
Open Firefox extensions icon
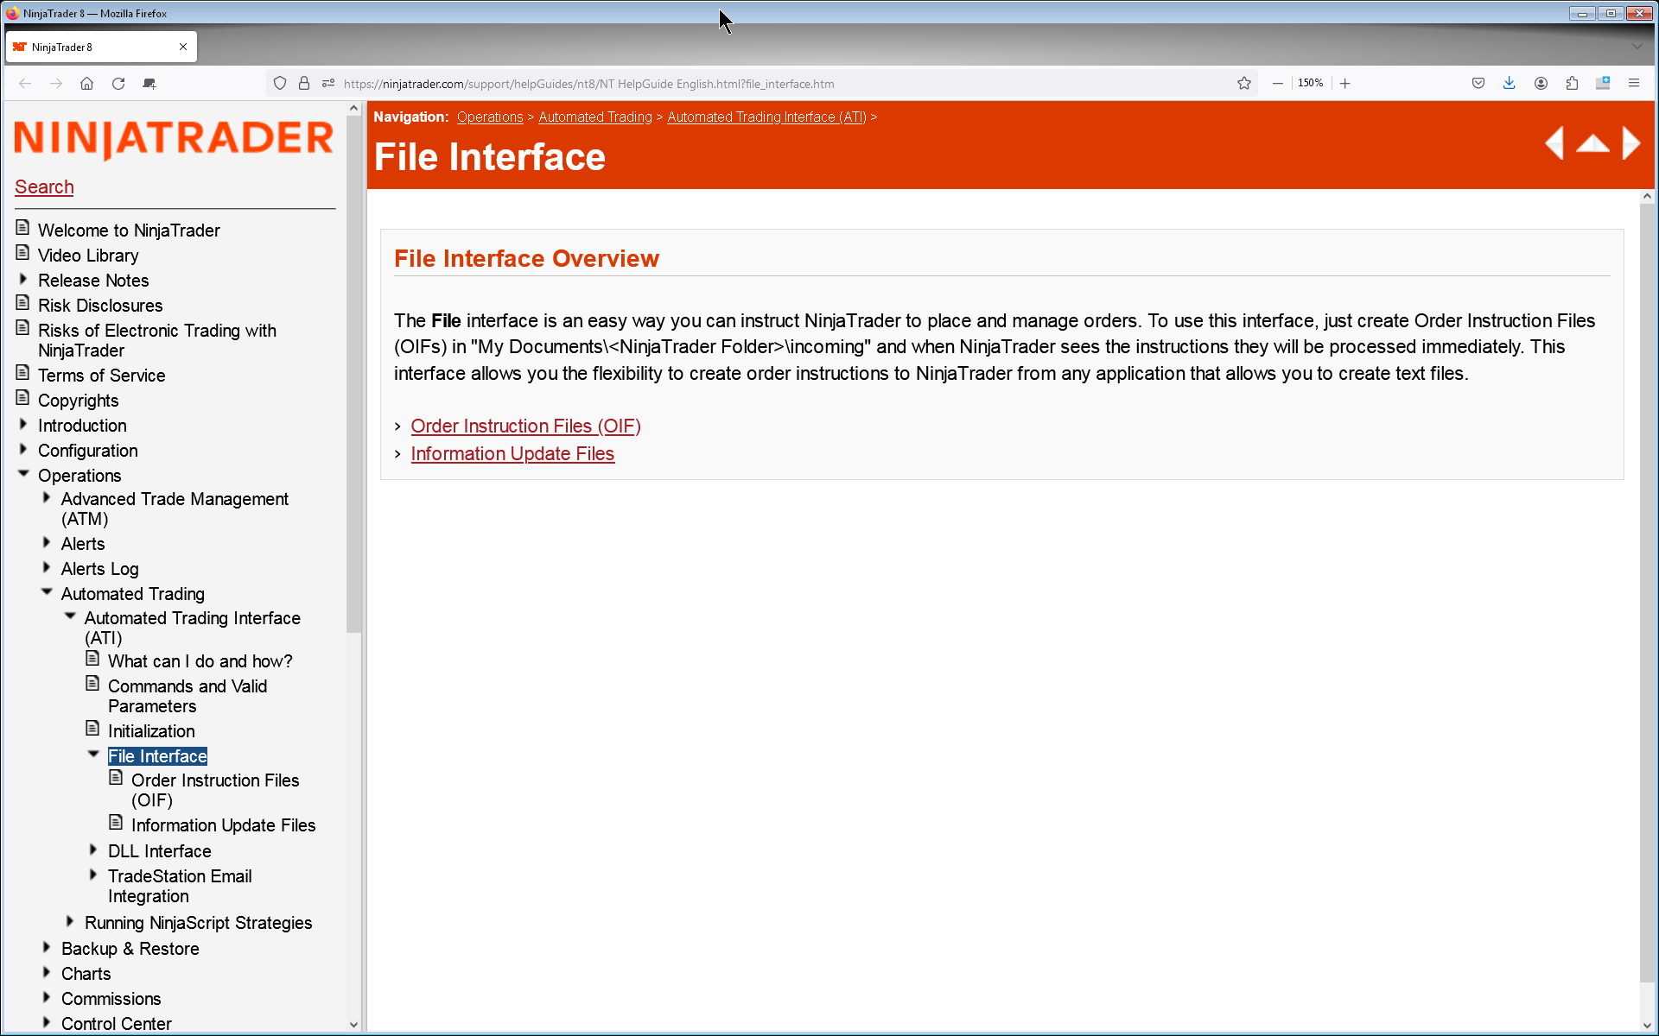(x=1572, y=84)
